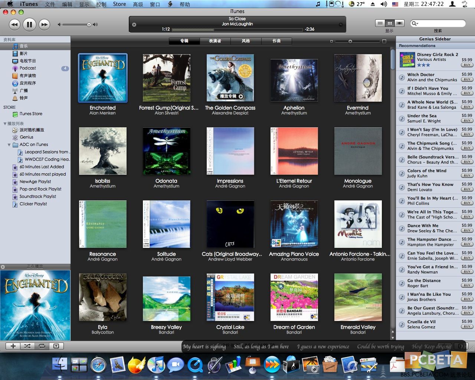475x380 pixels.
Task: Click the search field
Action: coord(438,23)
